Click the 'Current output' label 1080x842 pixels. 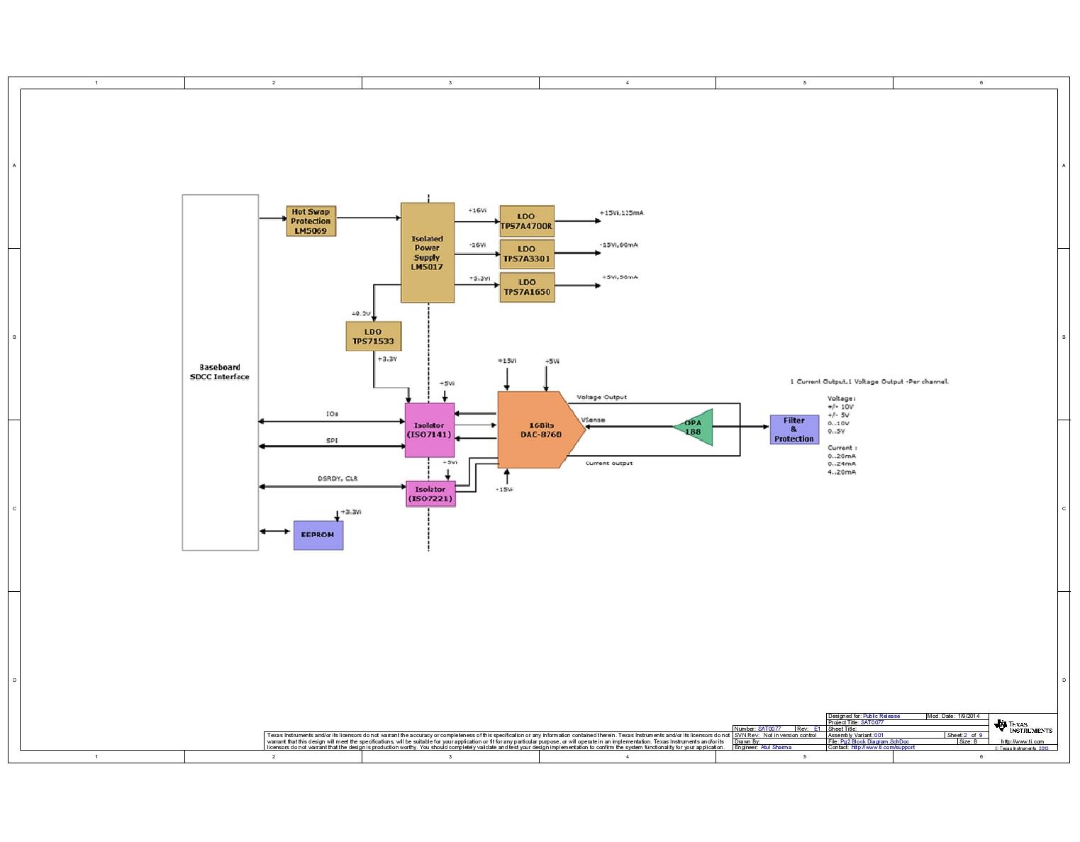(609, 463)
